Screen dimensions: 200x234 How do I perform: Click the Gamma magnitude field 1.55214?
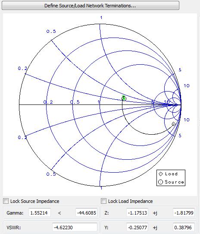40,213
